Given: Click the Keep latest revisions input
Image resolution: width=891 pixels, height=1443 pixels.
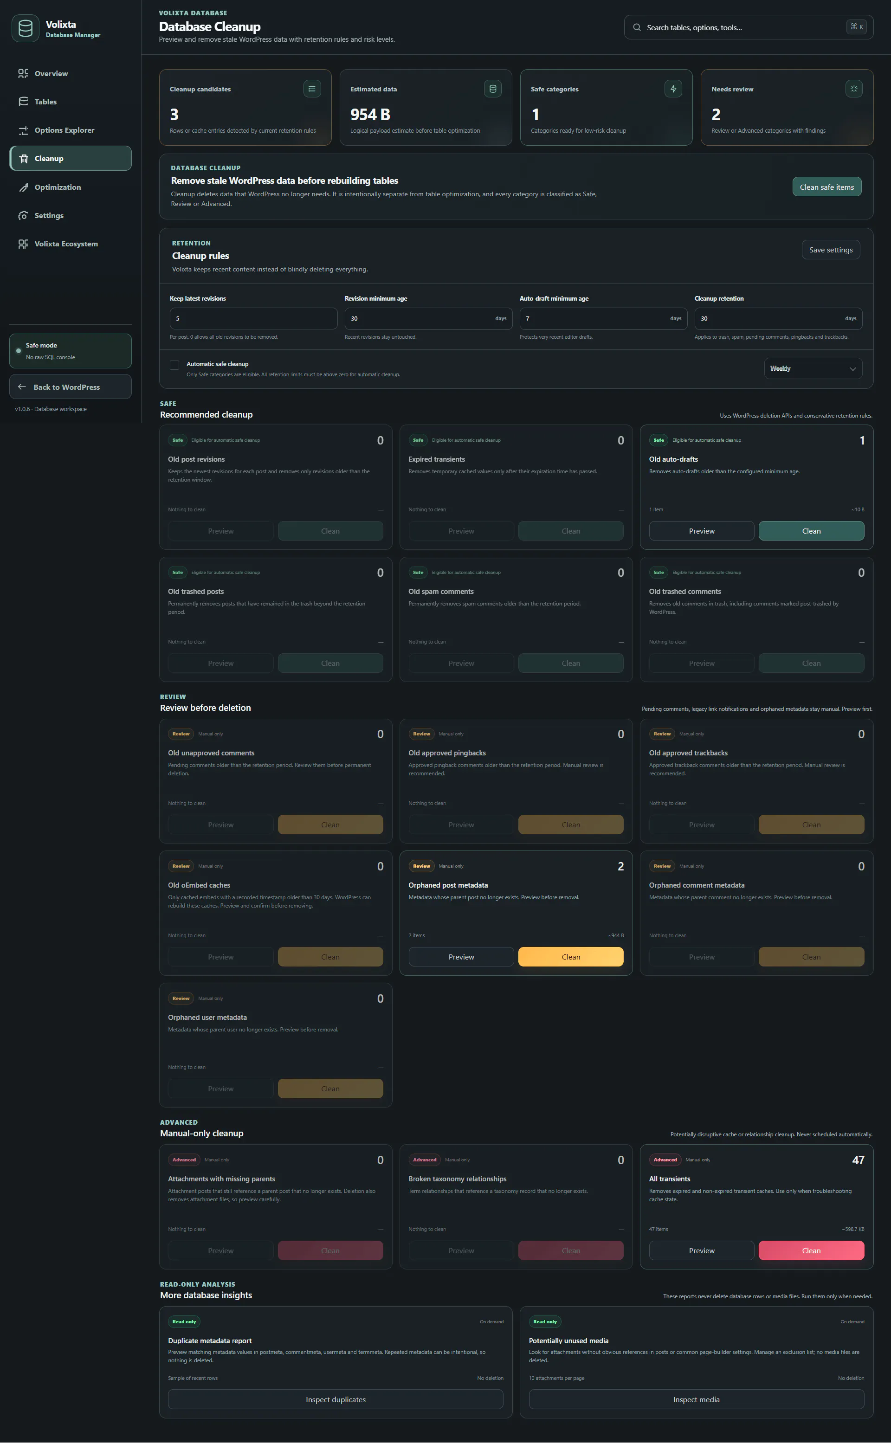Looking at the screenshot, I should click(x=253, y=319).
